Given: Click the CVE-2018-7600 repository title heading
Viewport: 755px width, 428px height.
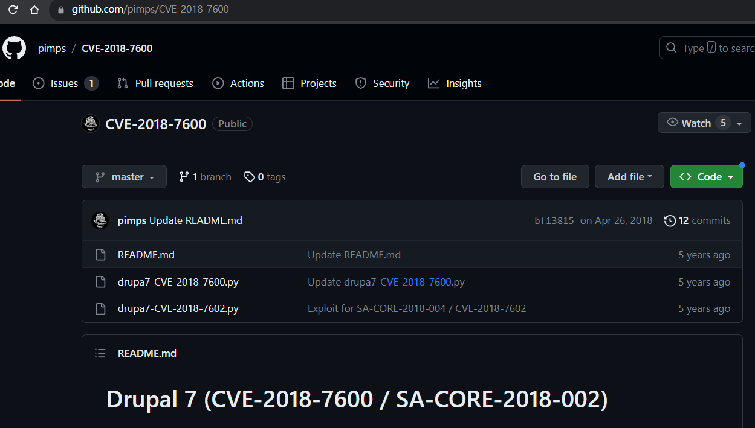Looking at the screenshot, I should (x=156, y=124).
